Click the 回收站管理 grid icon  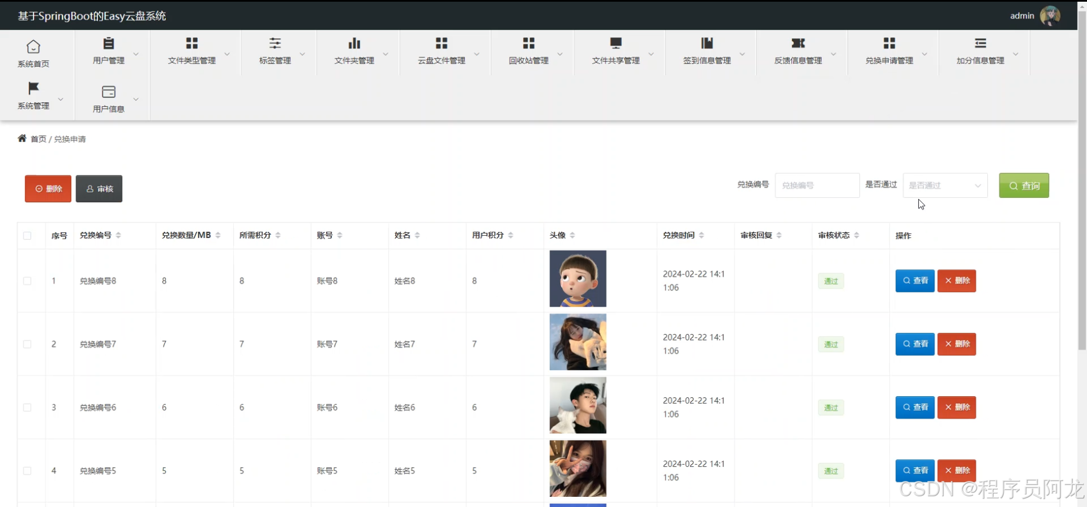point(529,43)
